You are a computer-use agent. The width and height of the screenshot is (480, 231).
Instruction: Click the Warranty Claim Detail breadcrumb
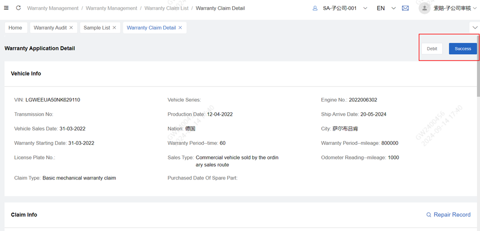[220, 8]
